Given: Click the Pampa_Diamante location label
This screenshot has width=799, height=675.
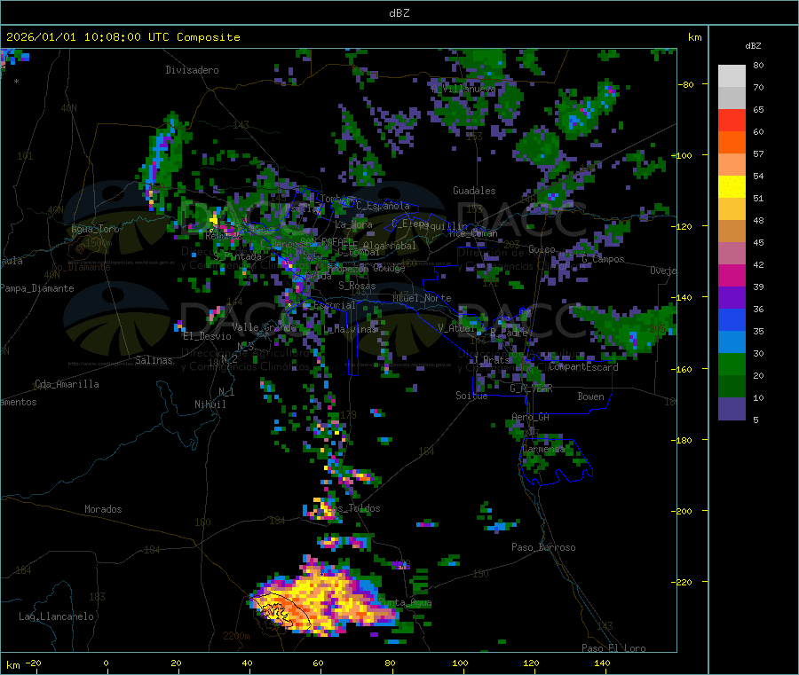Looking at the screenshot, I should tap(36, 288).
